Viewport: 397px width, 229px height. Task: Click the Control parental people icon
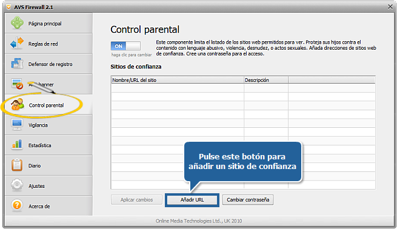click(x=18, y=105)
